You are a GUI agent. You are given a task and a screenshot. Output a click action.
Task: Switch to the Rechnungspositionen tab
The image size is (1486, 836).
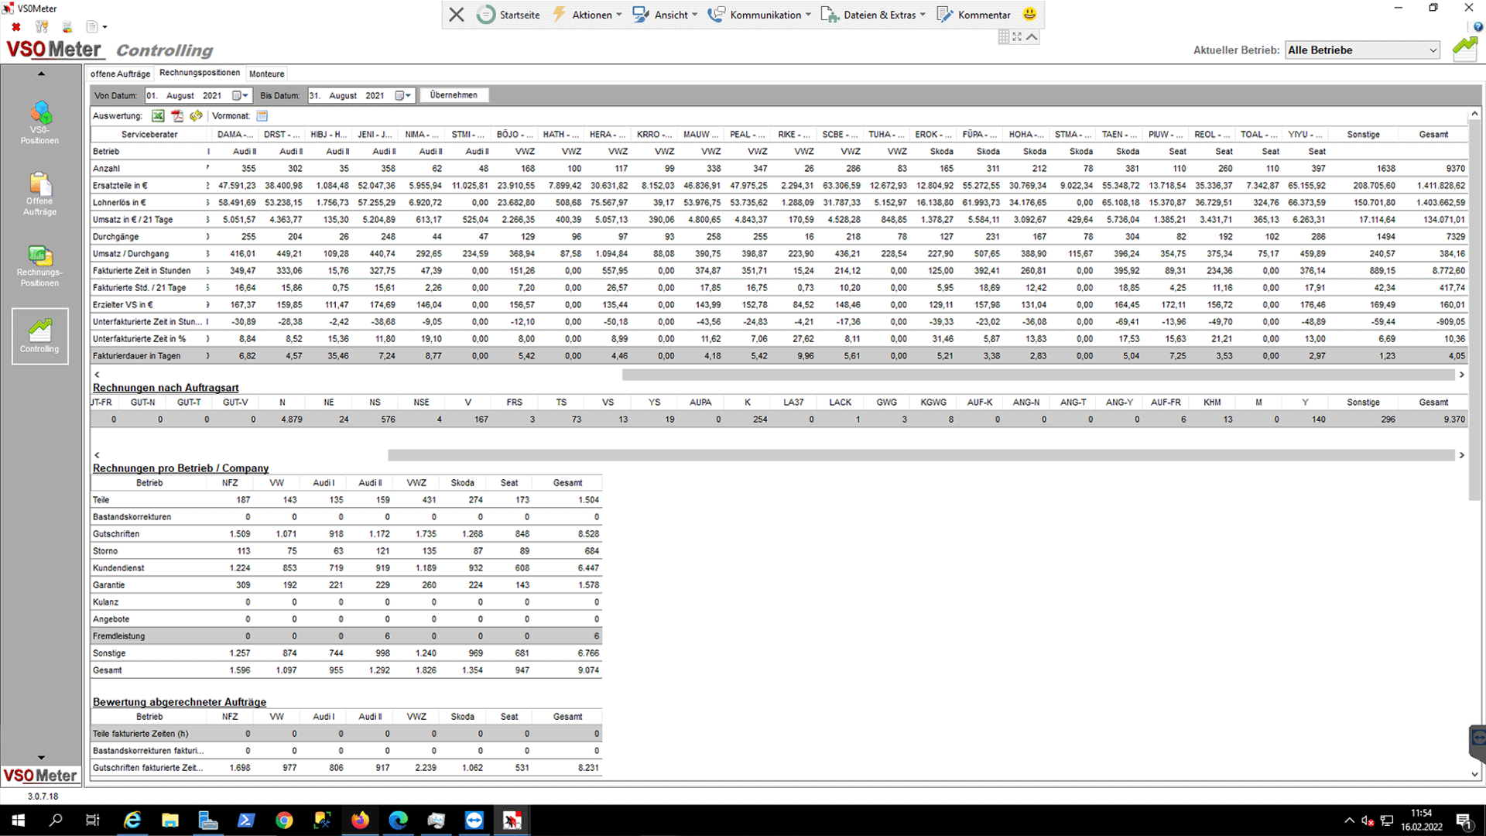click(x=200, y=73)
